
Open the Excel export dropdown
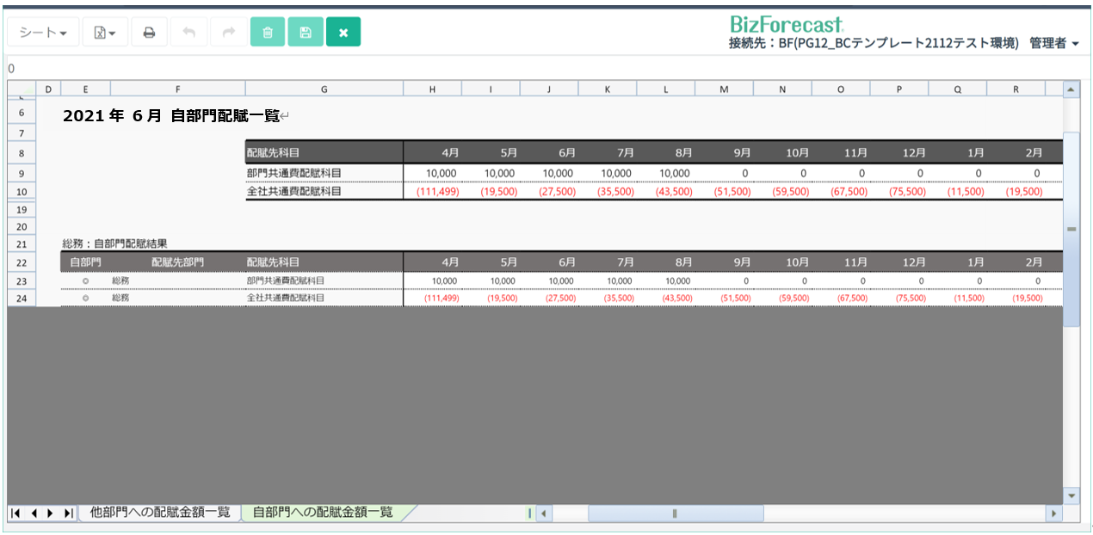tap(105, 33)
